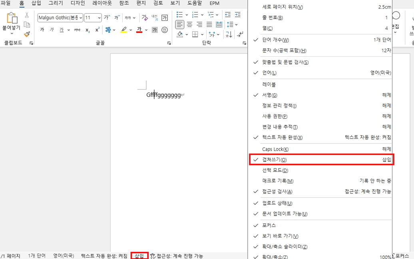The image size is (414, 259).
Task: Open borders dropdown arrow
Action: coord(202,34)
